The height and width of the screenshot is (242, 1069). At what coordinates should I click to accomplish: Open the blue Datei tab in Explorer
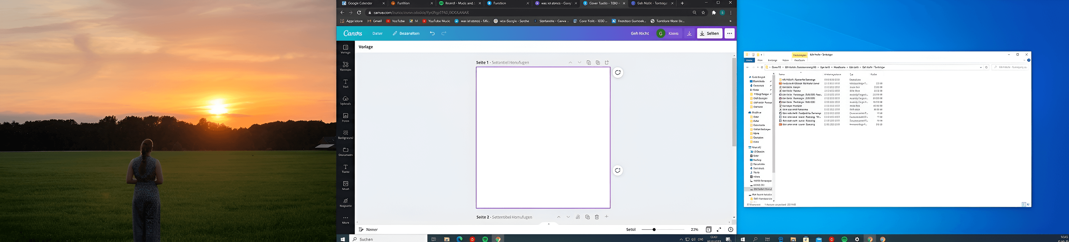click(x=749, y=60)
